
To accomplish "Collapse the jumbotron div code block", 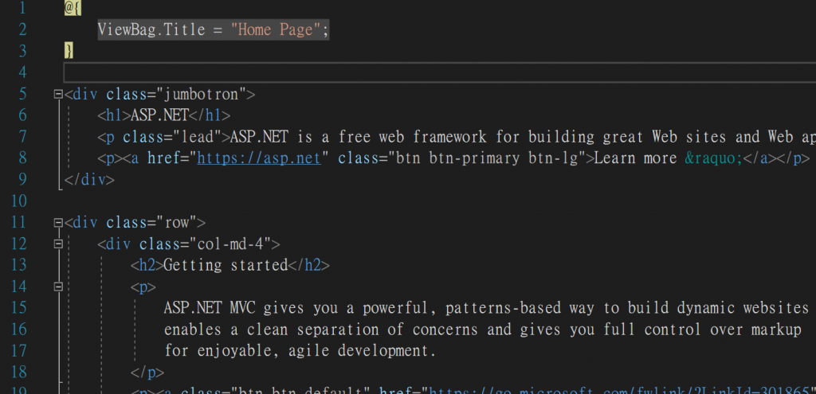I will pyautogui.click(x=58, y=95).
